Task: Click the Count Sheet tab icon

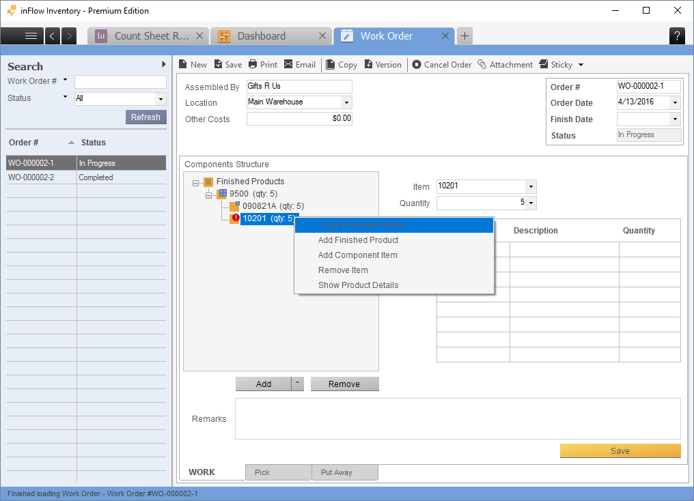Action: point(101,36)
